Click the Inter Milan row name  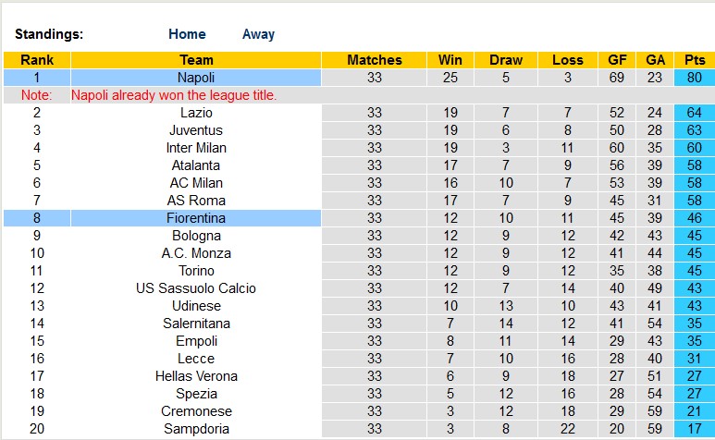coord(196,148)
